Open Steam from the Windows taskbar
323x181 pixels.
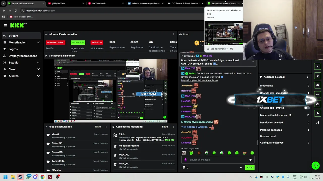click(20, 177)
